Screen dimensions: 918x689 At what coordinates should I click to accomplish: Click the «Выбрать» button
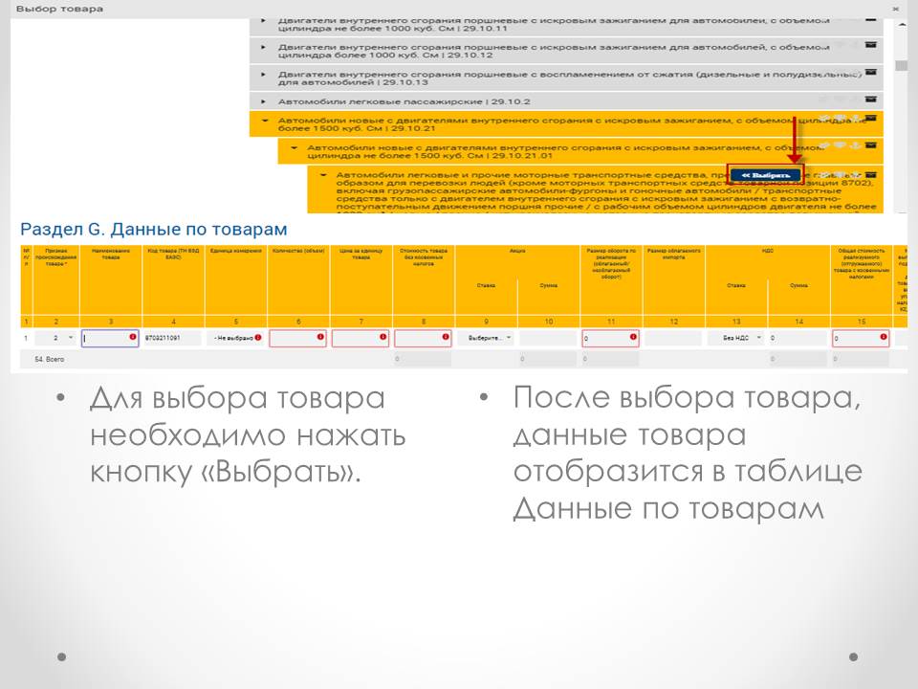coord(765,175)
